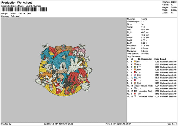Click "Wilcom EmbroideryStudio – Level 3 Advanced" text
Screen dimensions: 178x126
click(x=21, y=6)
